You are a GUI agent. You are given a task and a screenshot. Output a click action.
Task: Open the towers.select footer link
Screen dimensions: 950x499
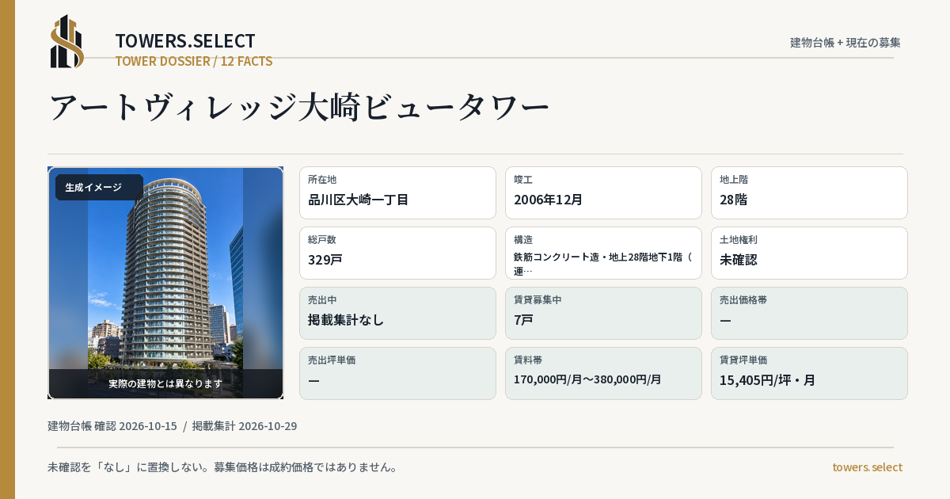867,467
